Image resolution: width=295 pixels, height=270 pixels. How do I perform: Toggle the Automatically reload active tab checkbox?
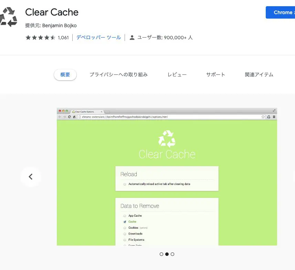[125, 184]
